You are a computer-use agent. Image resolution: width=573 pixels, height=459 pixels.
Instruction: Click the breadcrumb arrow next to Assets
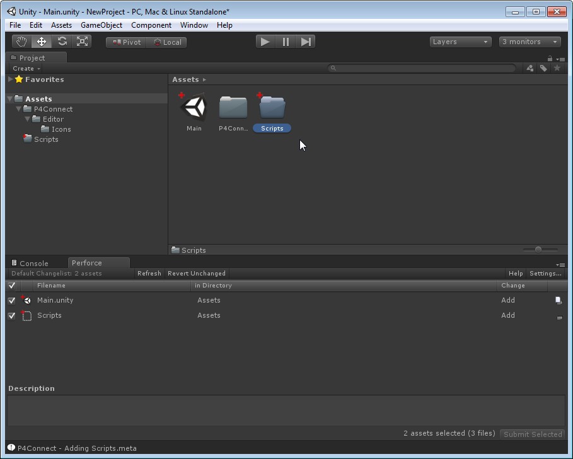[204, 79]
